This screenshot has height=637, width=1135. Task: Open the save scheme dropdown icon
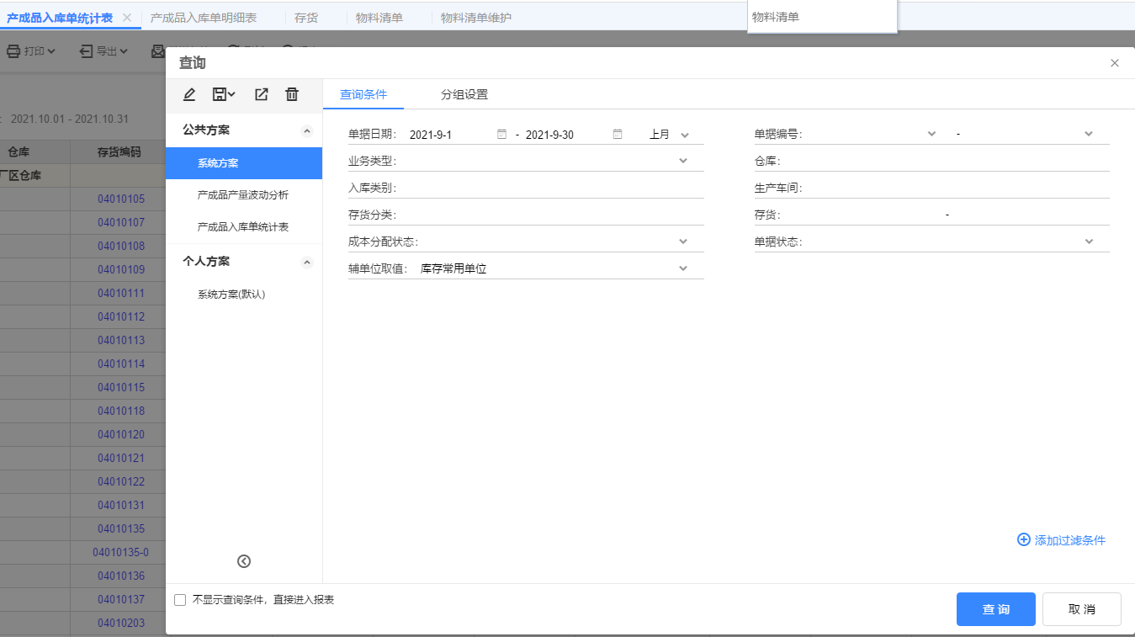(x=224, y=95)
